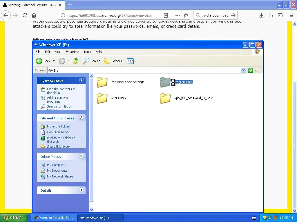Click the browser search box
Viewport: 297px width, 222px height.
tap(215, 16)
